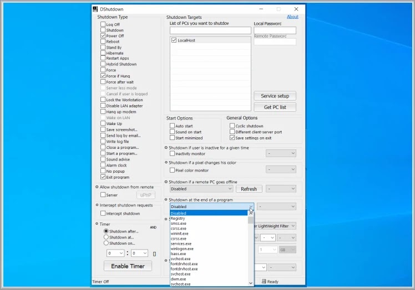Viewport: 415px width, 290px height.
Task: Open the Inactivity monitor time dropdown
Action: [281, 153]
